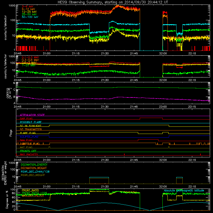Select the SAA_FLAG label
Screen dimensions: 213x213
(26, 140)
